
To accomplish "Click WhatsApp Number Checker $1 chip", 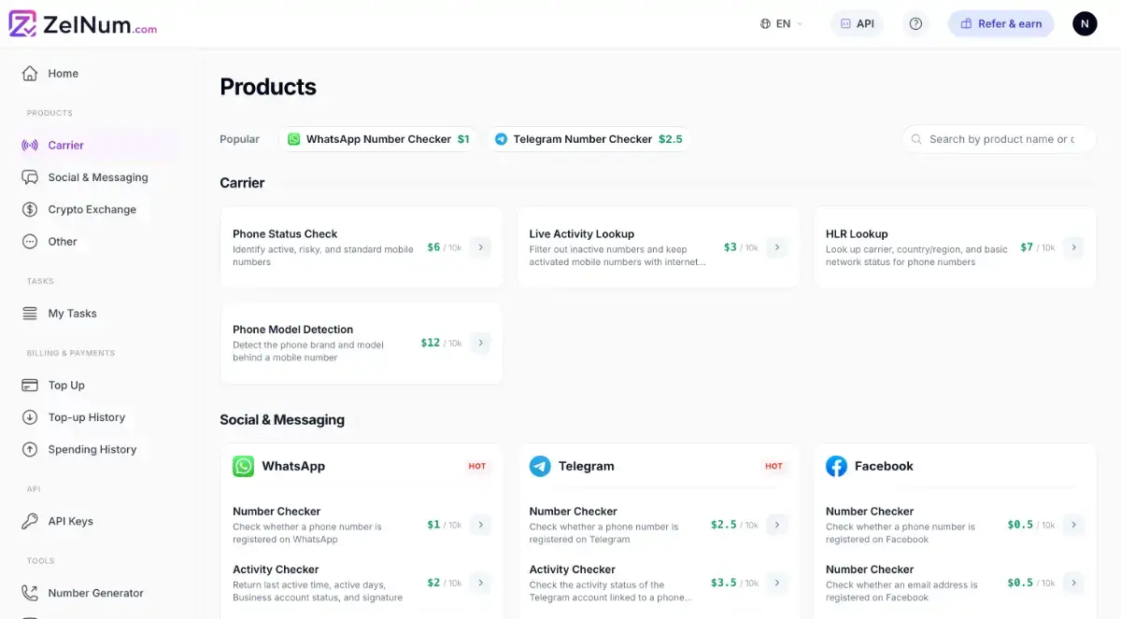I will pos(378,139).
